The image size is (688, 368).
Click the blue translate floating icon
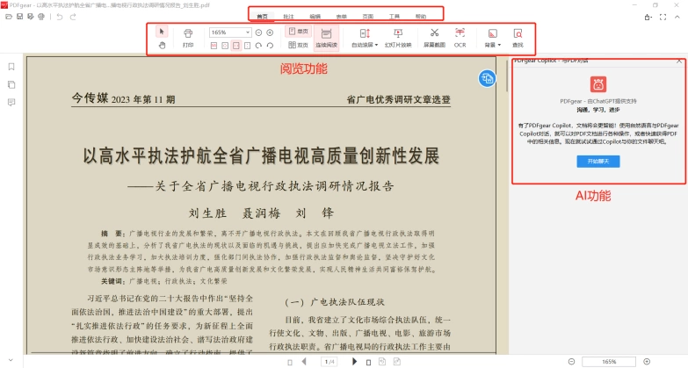[x=487, y=78]
